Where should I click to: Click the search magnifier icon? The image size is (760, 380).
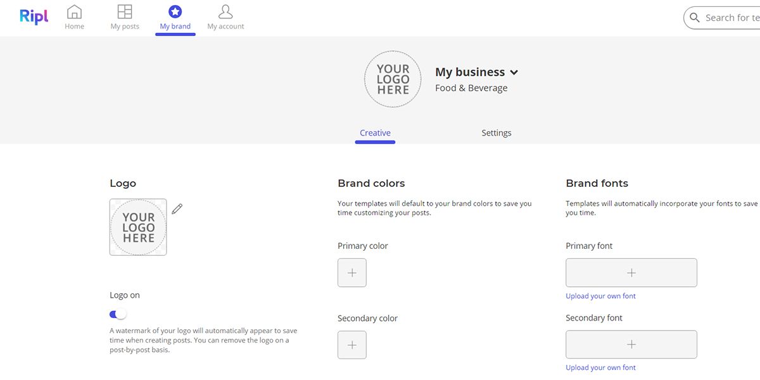[695, 18]
